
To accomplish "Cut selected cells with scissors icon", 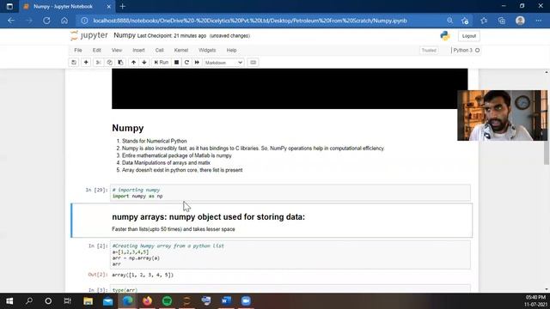I will [99, 63].
